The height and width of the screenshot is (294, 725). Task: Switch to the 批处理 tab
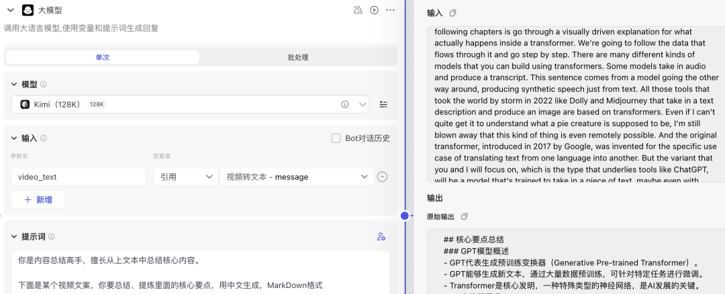point(298,57)
